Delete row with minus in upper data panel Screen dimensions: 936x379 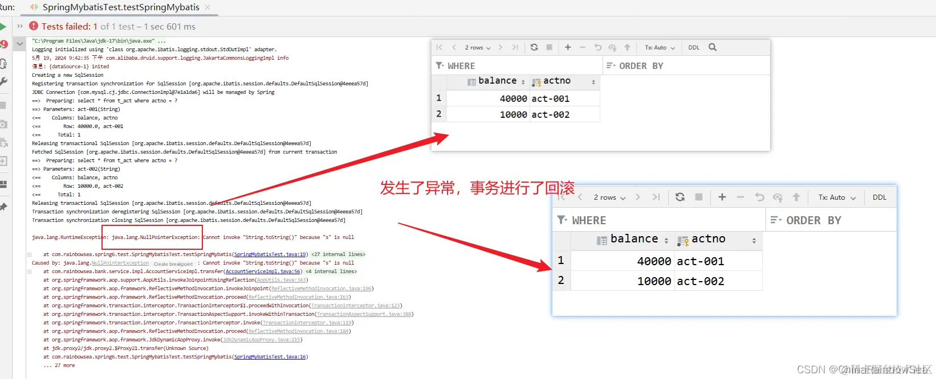[x=583, y=47]
